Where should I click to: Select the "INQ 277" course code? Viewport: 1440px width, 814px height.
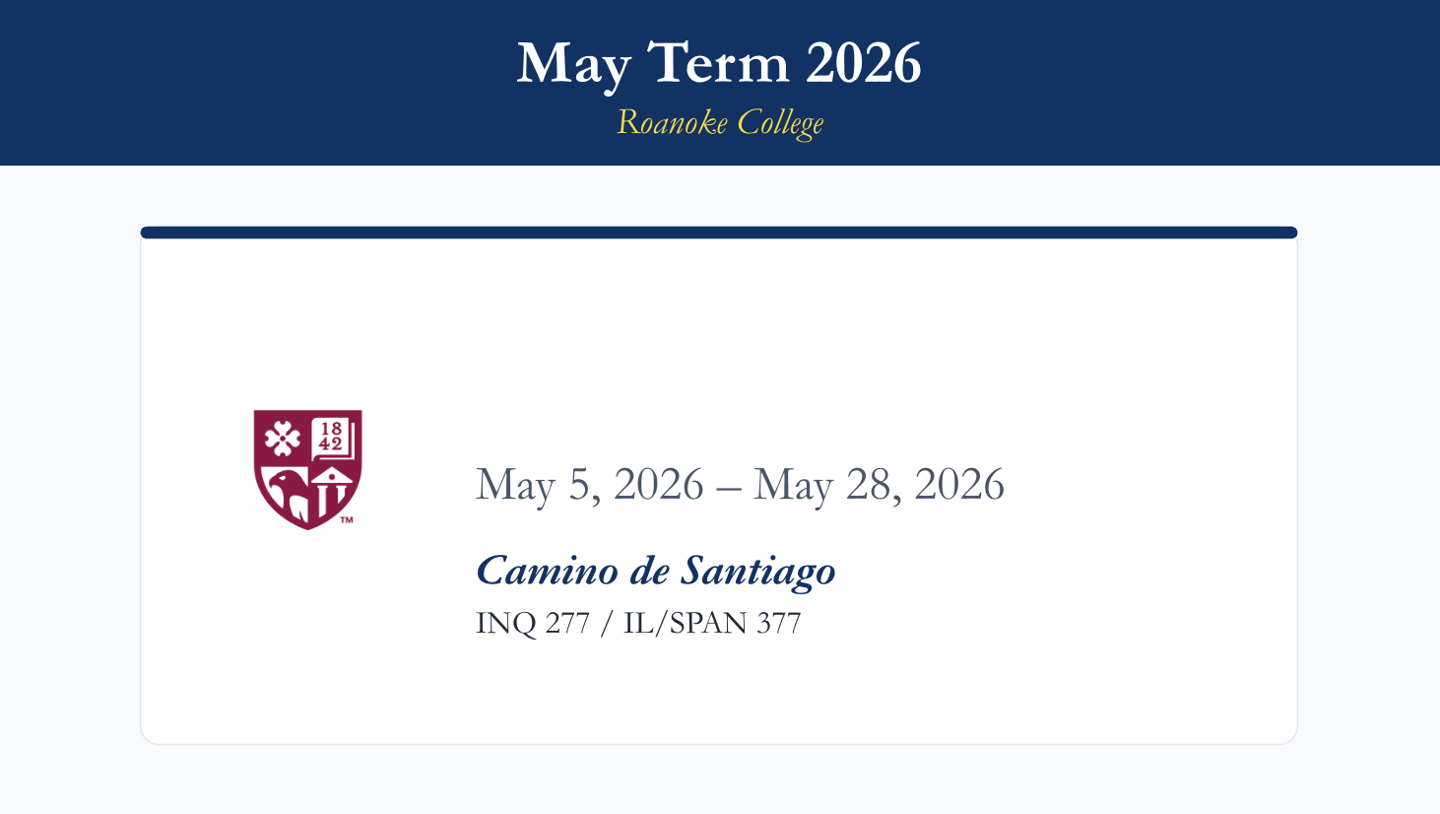[532, 624]
